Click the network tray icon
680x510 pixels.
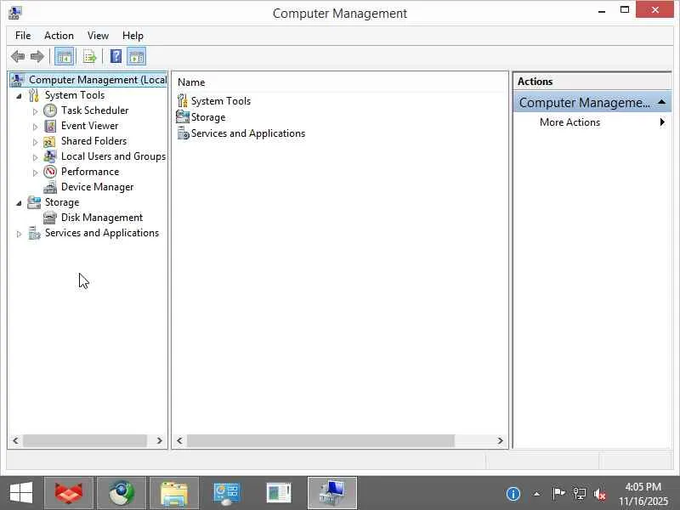pyautogui.click(x=579, y=494)
